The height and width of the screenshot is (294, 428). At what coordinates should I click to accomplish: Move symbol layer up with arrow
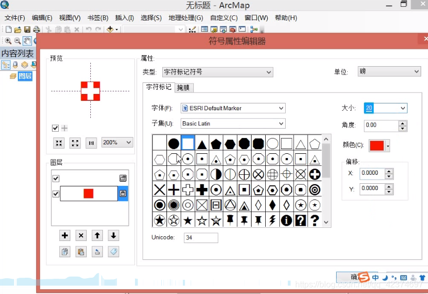pos(97,235)
